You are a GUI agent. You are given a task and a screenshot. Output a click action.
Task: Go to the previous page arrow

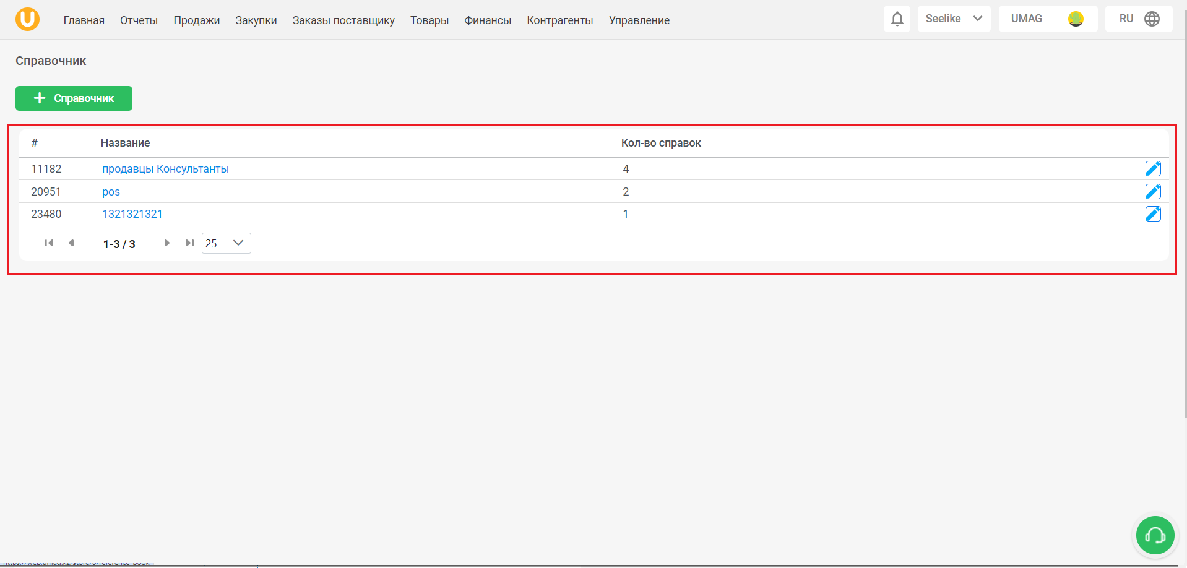click(x=71, y=243)
